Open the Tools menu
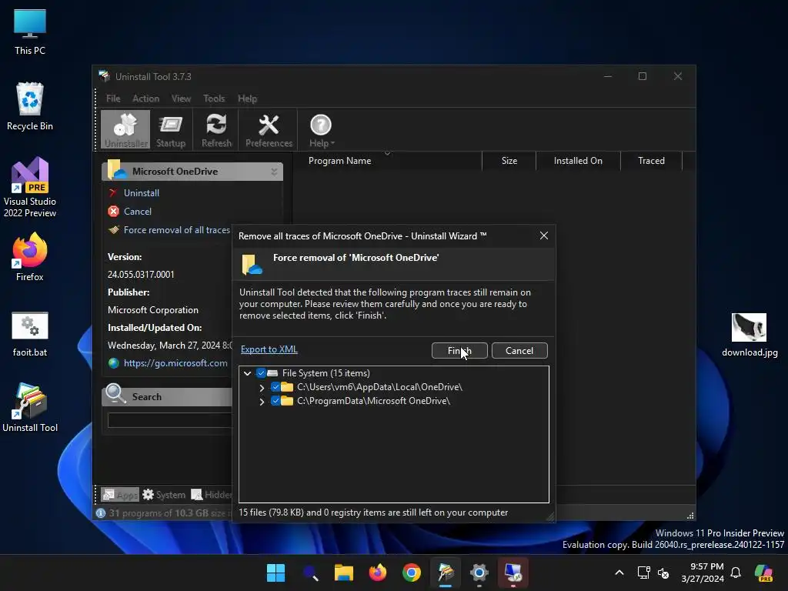Viewport: 788px width, 591px height. point(214,98)
